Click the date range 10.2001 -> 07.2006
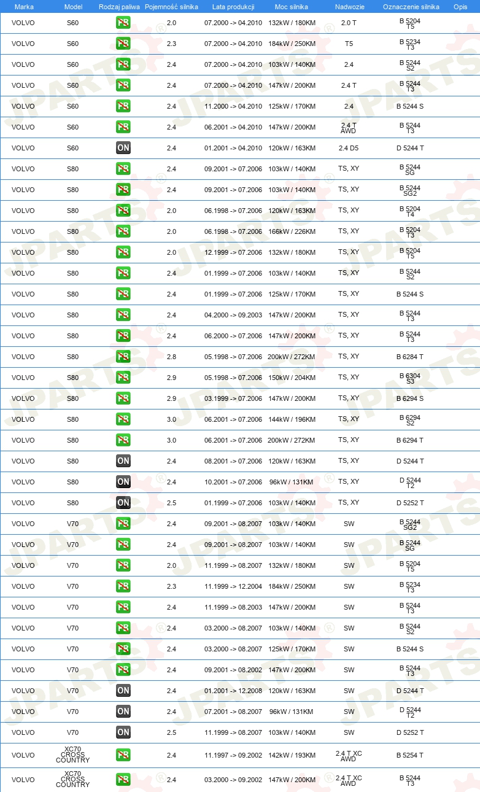 click(x=233, y=483)
